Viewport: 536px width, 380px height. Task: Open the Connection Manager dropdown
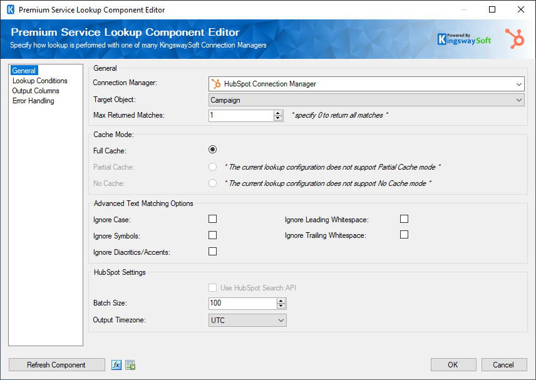point(366,84)
